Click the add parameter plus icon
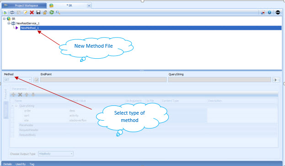The height and width of the screenshot is (166, 285). click(13, 94)
